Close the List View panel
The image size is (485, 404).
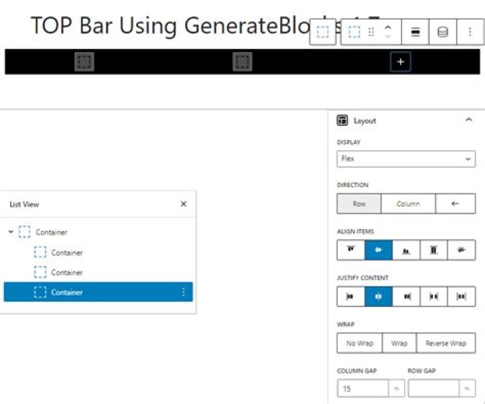coord(183,204)
